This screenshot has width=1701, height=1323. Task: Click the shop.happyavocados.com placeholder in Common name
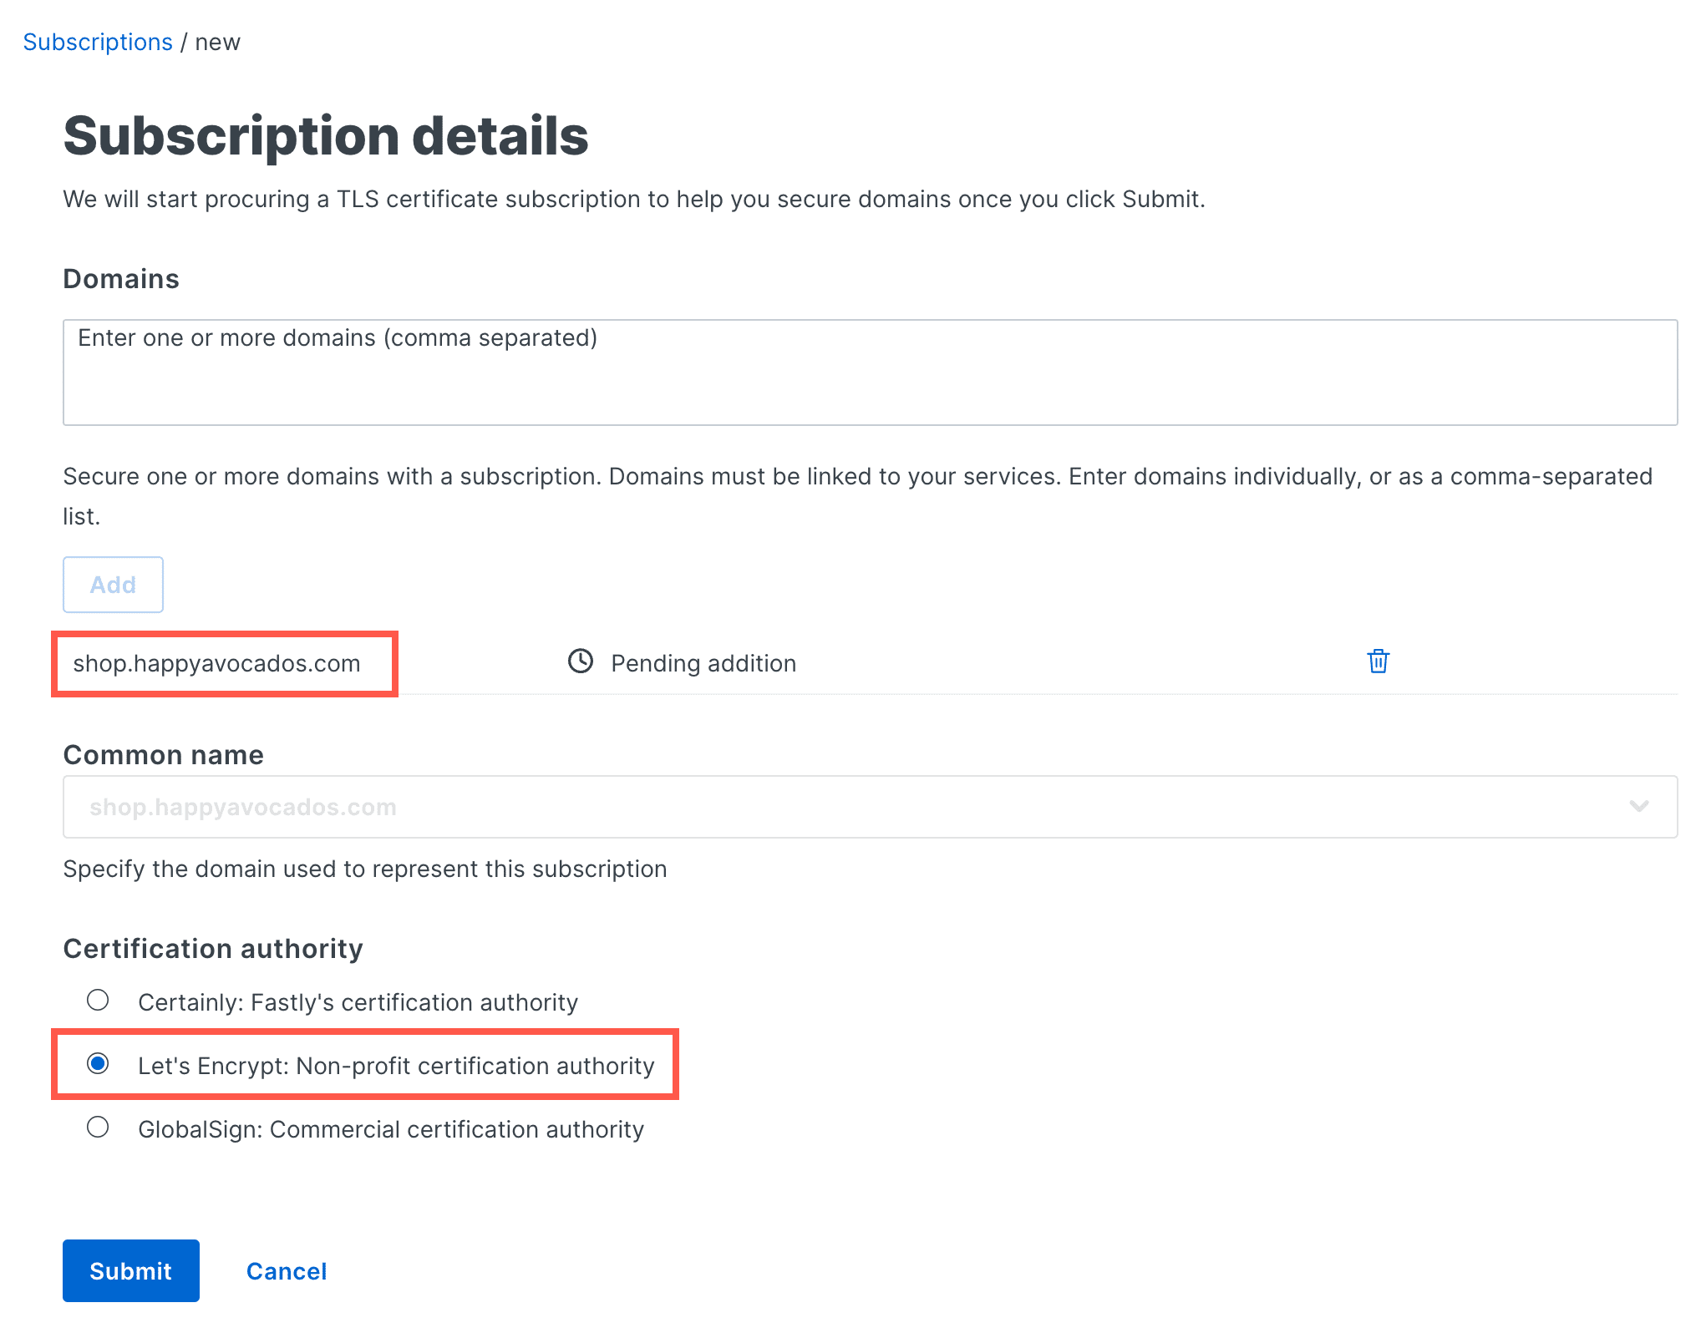pos(242,807)
